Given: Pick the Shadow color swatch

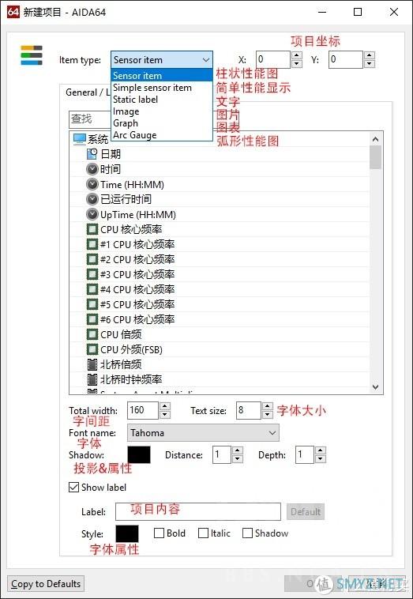Looking at the screenshot, I should point(139,454).
